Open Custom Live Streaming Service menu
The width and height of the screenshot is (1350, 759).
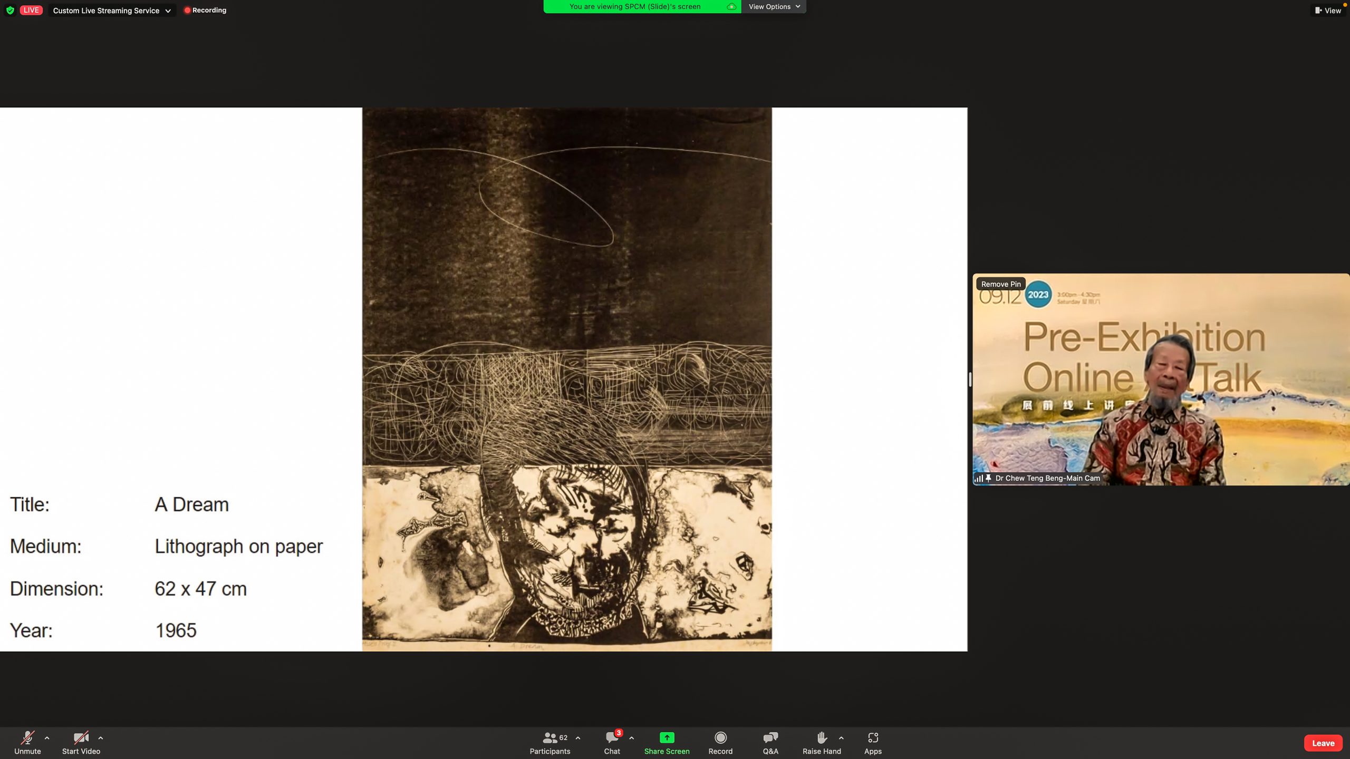pyautogui.click(x=112, y=11)
